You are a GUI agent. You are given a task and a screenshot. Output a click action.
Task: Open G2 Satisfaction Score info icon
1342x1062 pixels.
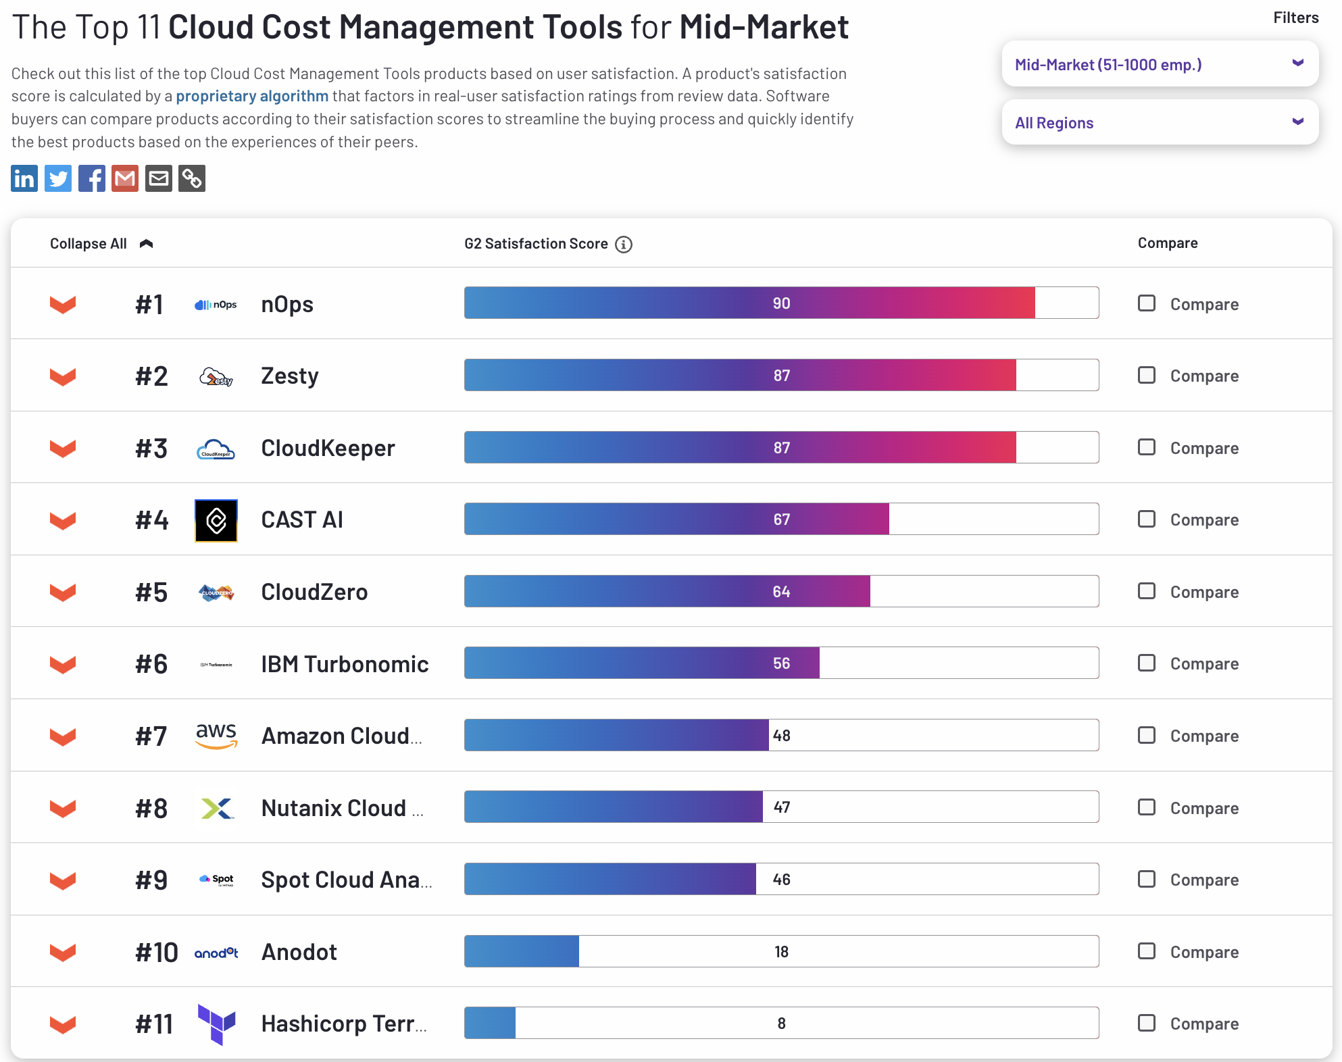(x=624, y=244)
